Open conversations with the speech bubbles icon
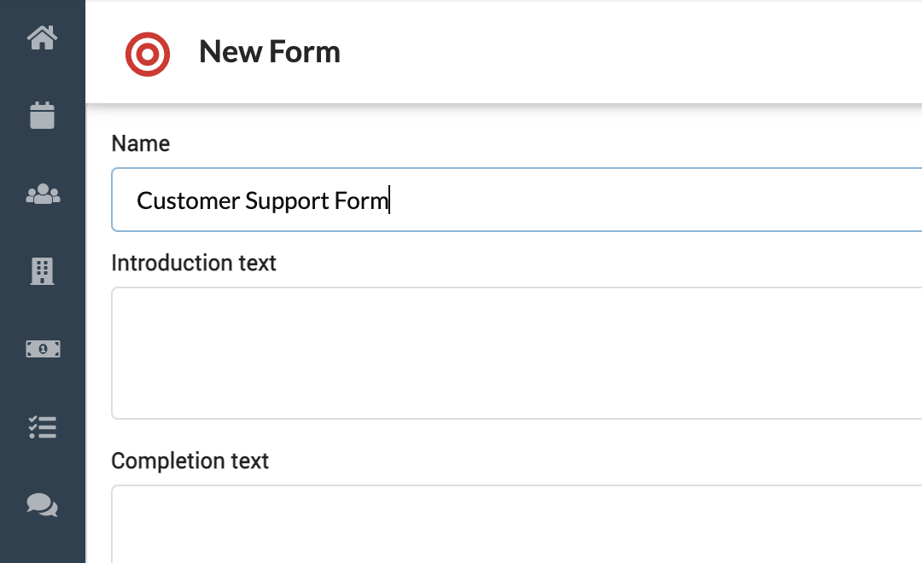This screenshot has height=563, width=922. click(43, 505)
